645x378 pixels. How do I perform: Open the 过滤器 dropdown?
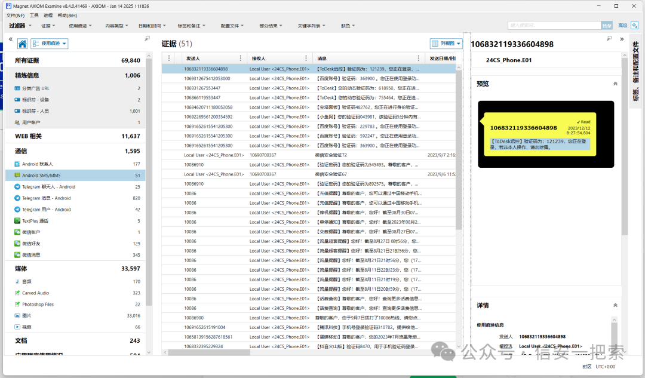[20, 26]
